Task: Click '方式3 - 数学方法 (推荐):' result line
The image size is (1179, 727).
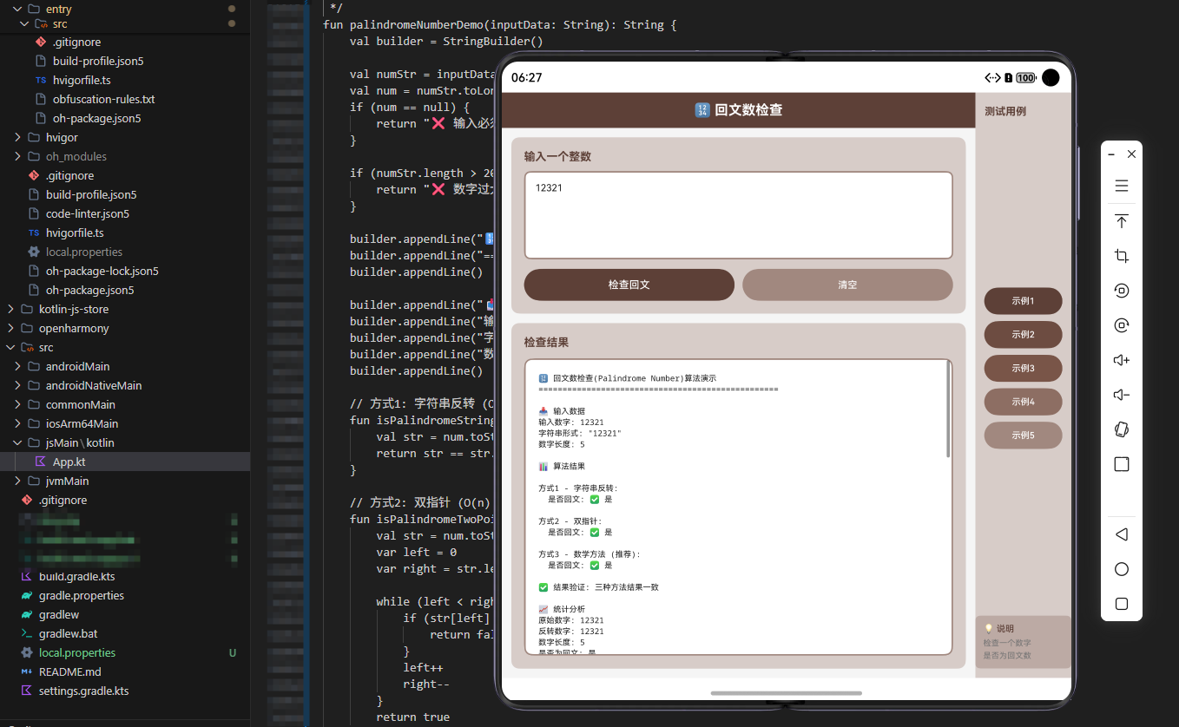Action: click(x=589, y=554)
